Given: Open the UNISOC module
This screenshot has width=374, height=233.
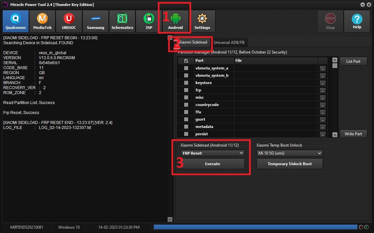Looking at the screenshot, I should click(69, 21).
